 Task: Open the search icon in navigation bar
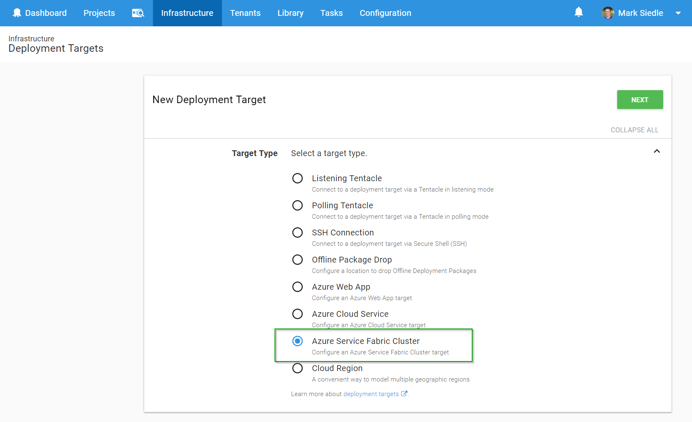138,13
